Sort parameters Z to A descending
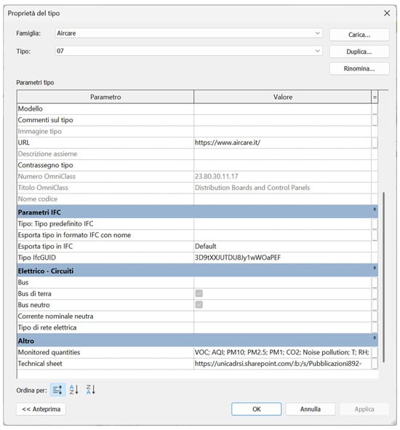Viewport: 400px width, 430px height. (x=90, y=390)
